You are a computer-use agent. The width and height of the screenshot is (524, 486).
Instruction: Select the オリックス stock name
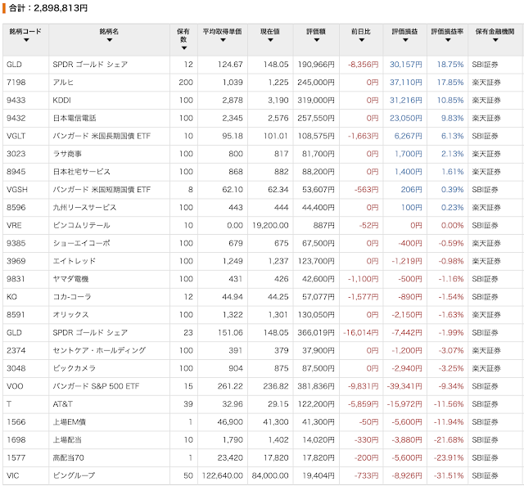(x=70, y=315)
